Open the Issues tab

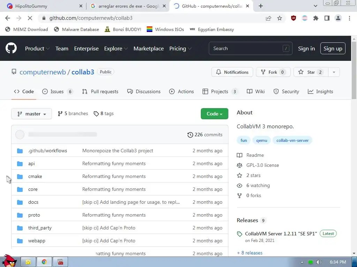pos(57,92)
